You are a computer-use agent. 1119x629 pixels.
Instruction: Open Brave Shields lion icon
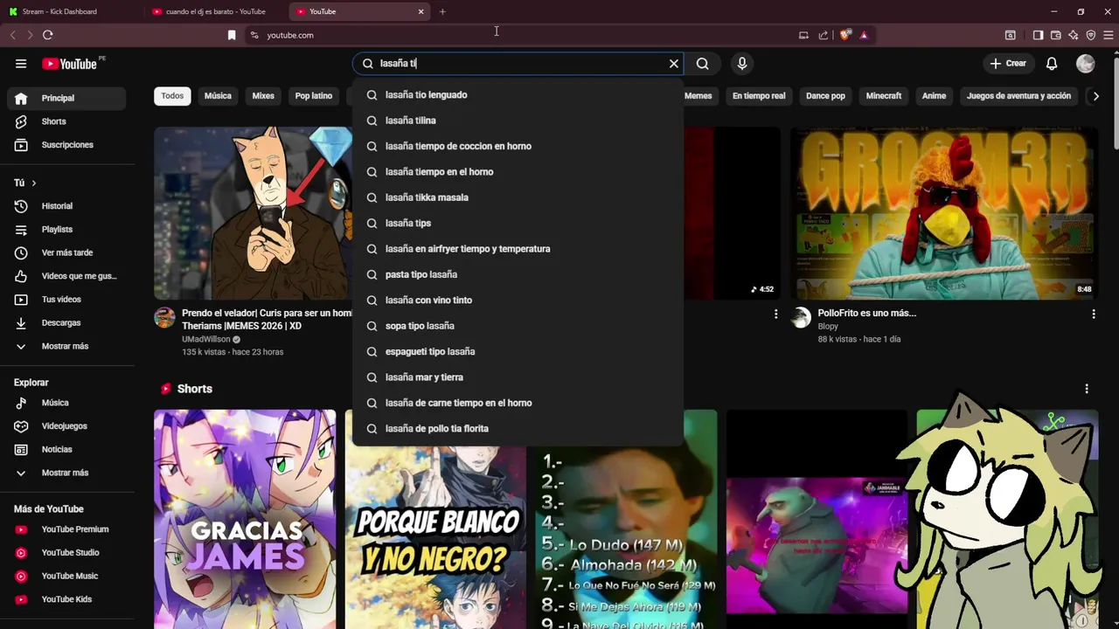[x=844, y=35]
